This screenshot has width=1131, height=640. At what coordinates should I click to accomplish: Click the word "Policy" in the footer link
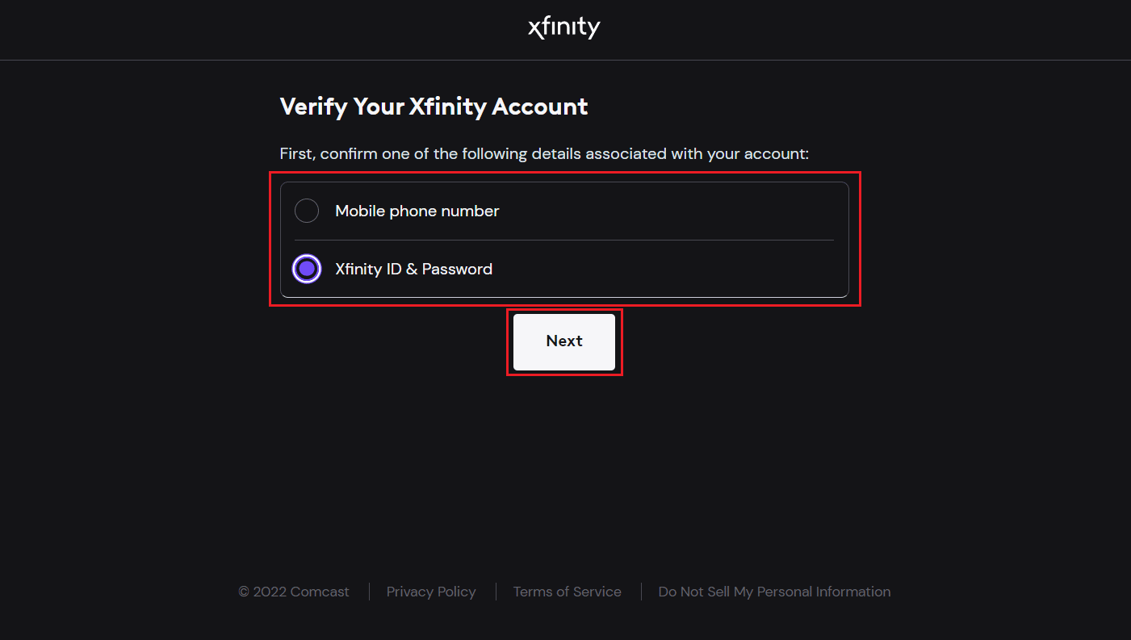pyautogui.click(x=456, y=592)
